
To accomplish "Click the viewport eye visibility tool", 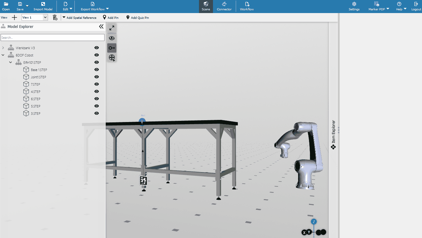I will (112, 38).
